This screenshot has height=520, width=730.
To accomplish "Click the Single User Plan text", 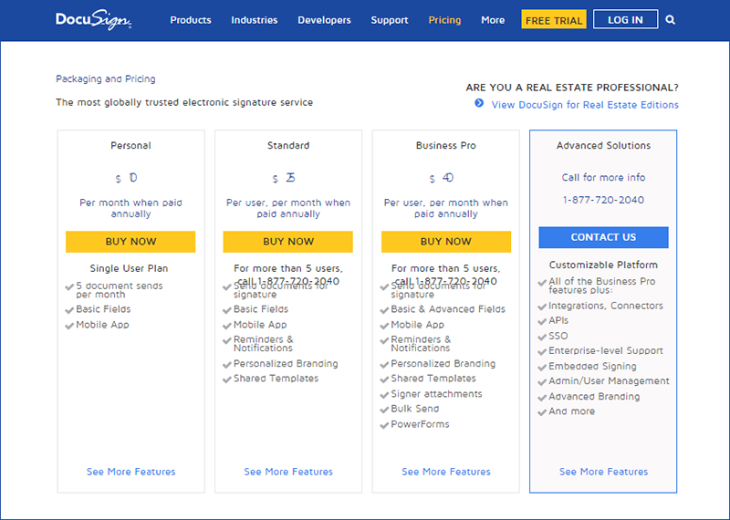I will pos(129,268).
